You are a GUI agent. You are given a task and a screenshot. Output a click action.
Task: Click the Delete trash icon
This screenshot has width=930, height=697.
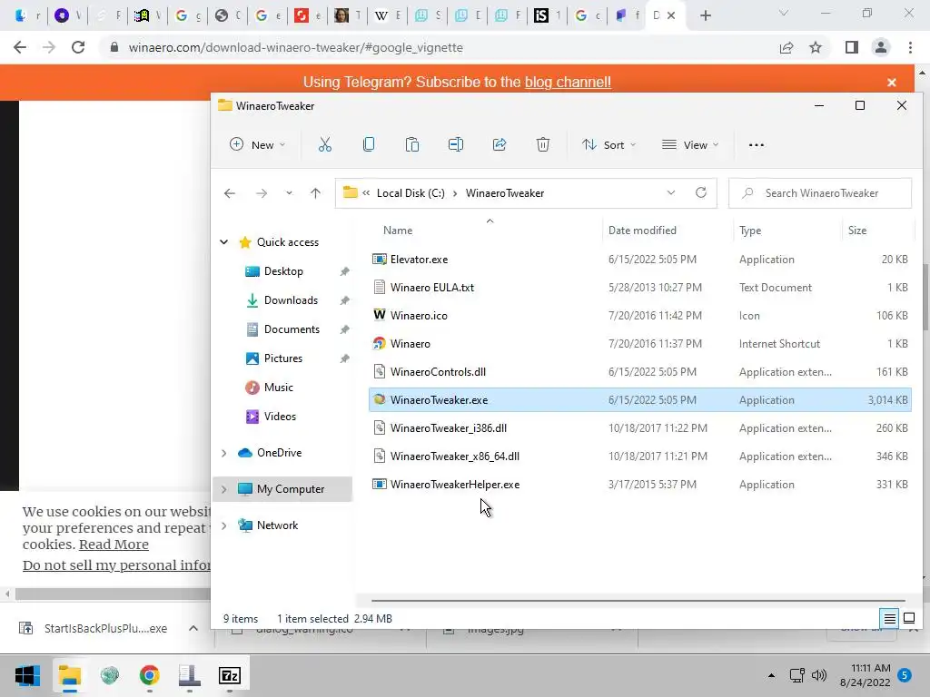point(543,144)
